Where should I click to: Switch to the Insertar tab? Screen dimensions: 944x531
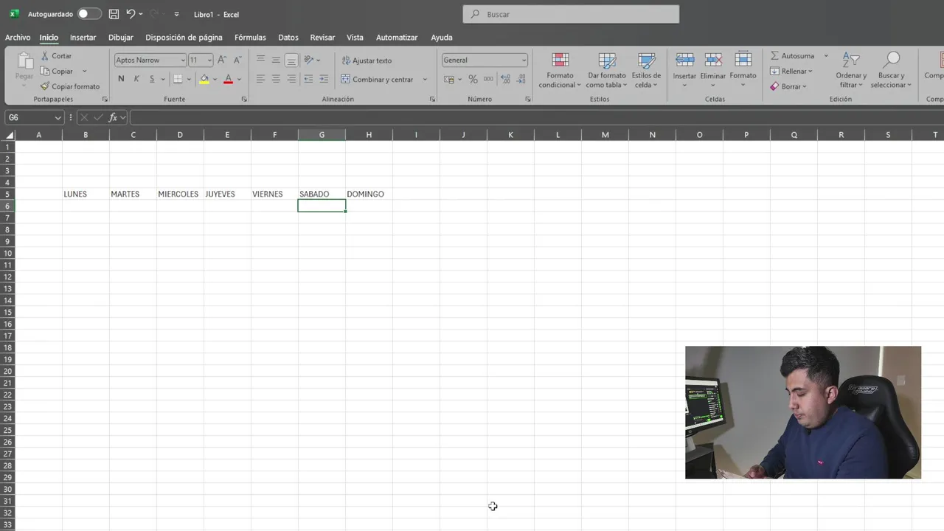pos(83,38)
